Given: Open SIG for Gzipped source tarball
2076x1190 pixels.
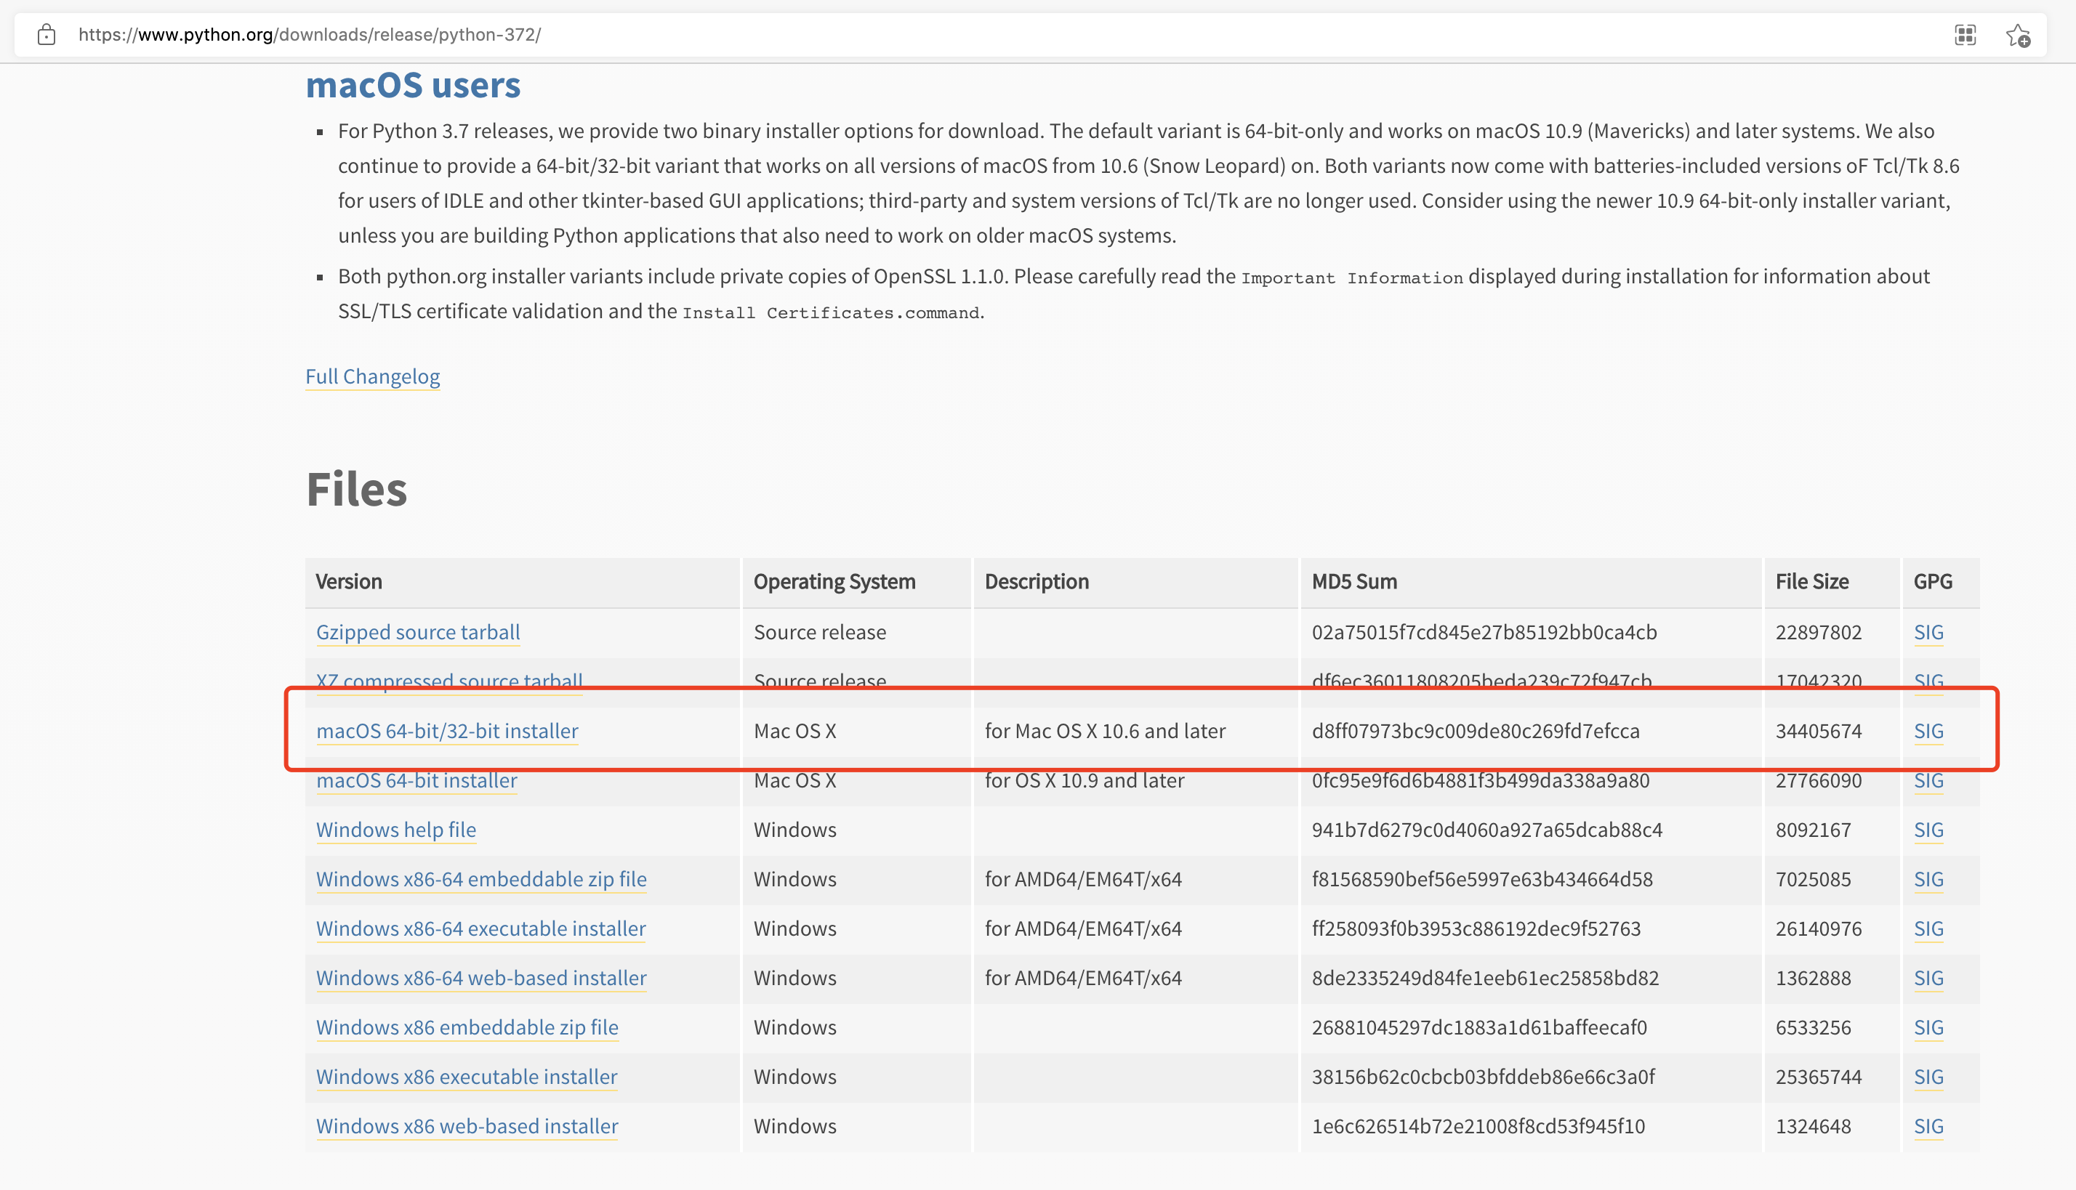Looking at the screenshot, I should (1928, 632).
